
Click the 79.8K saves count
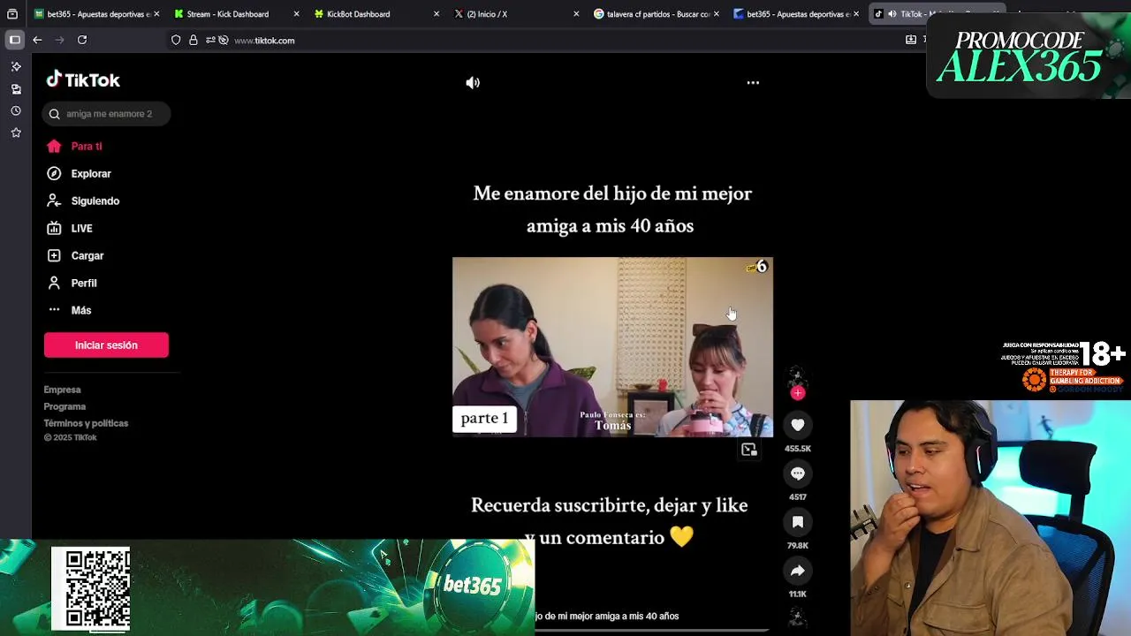[x=797, y=546]
